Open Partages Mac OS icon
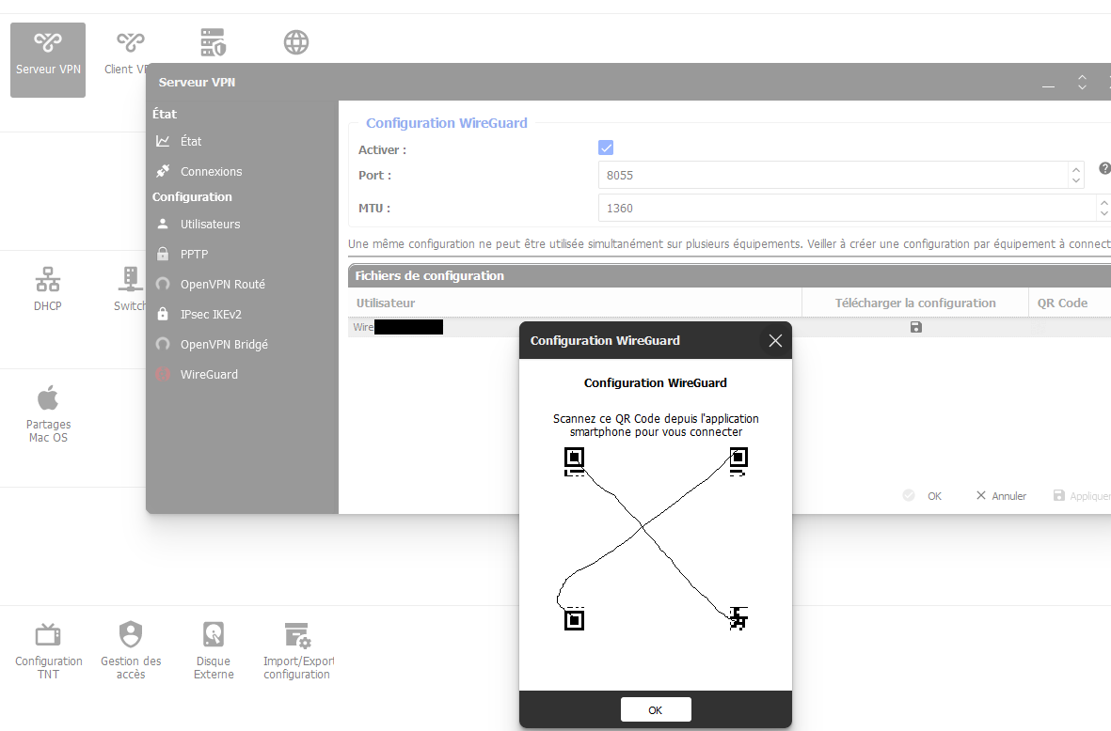This screenshot has width=1111, height=731. (x=48, y=414)
